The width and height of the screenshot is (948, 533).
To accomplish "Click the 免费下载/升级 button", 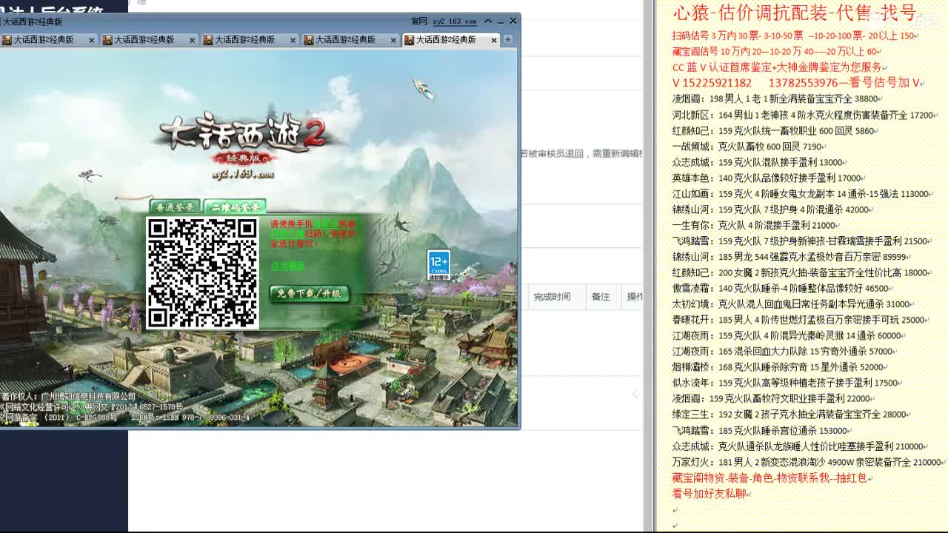I will (308, 293).
